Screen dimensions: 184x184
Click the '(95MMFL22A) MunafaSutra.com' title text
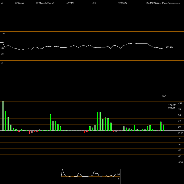[x=163, y=3]
